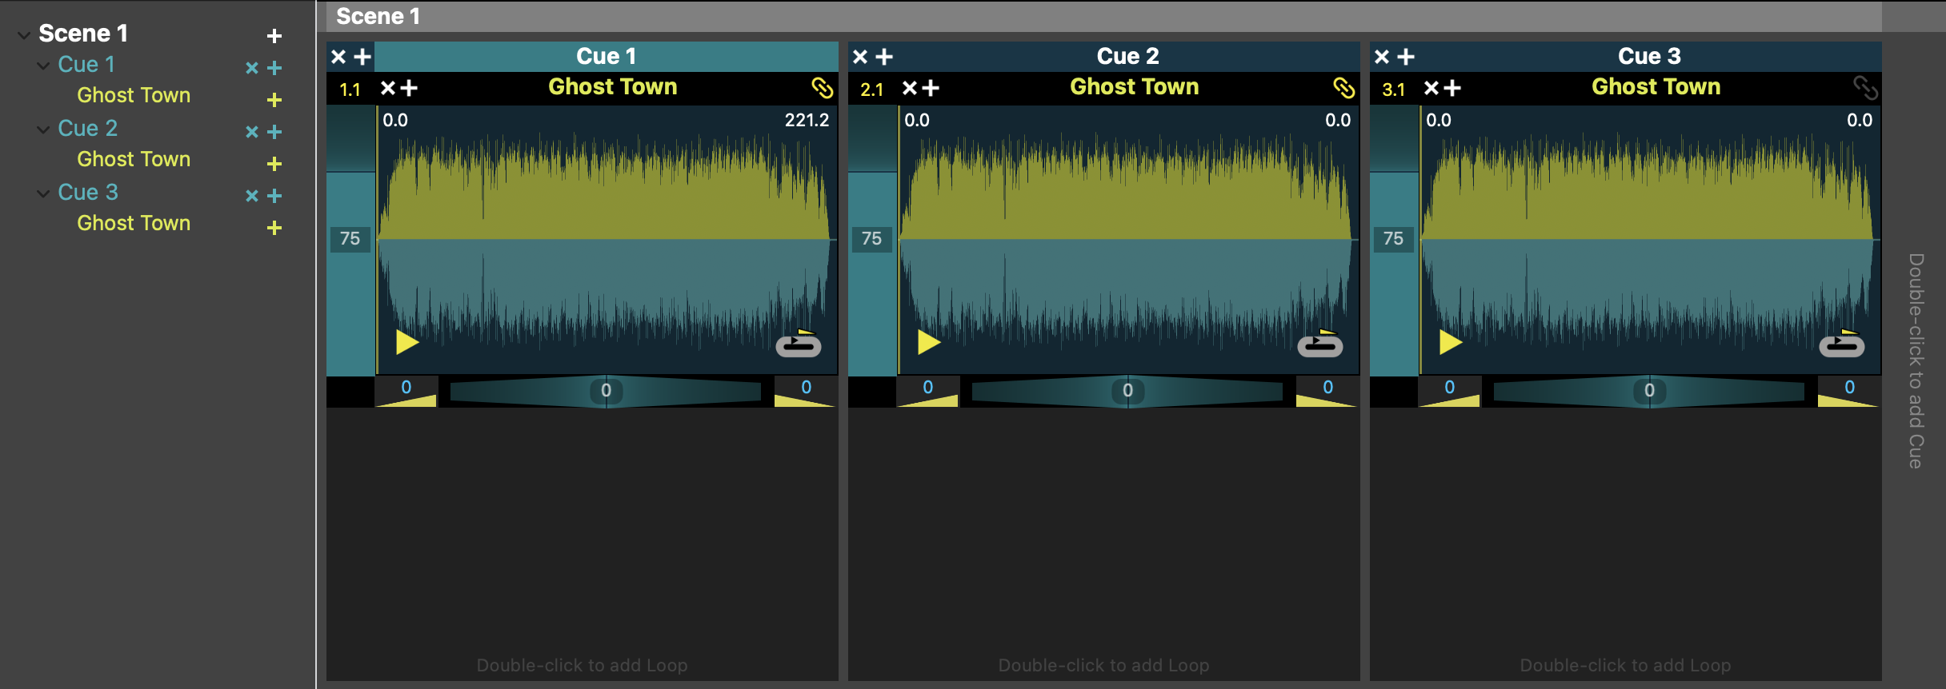Image resolution: width=1946 pixels, height=689 pixels.
Task: Click pan slider knob on Cue 3
Action: pyautogui.click(x=1649, y=391)
